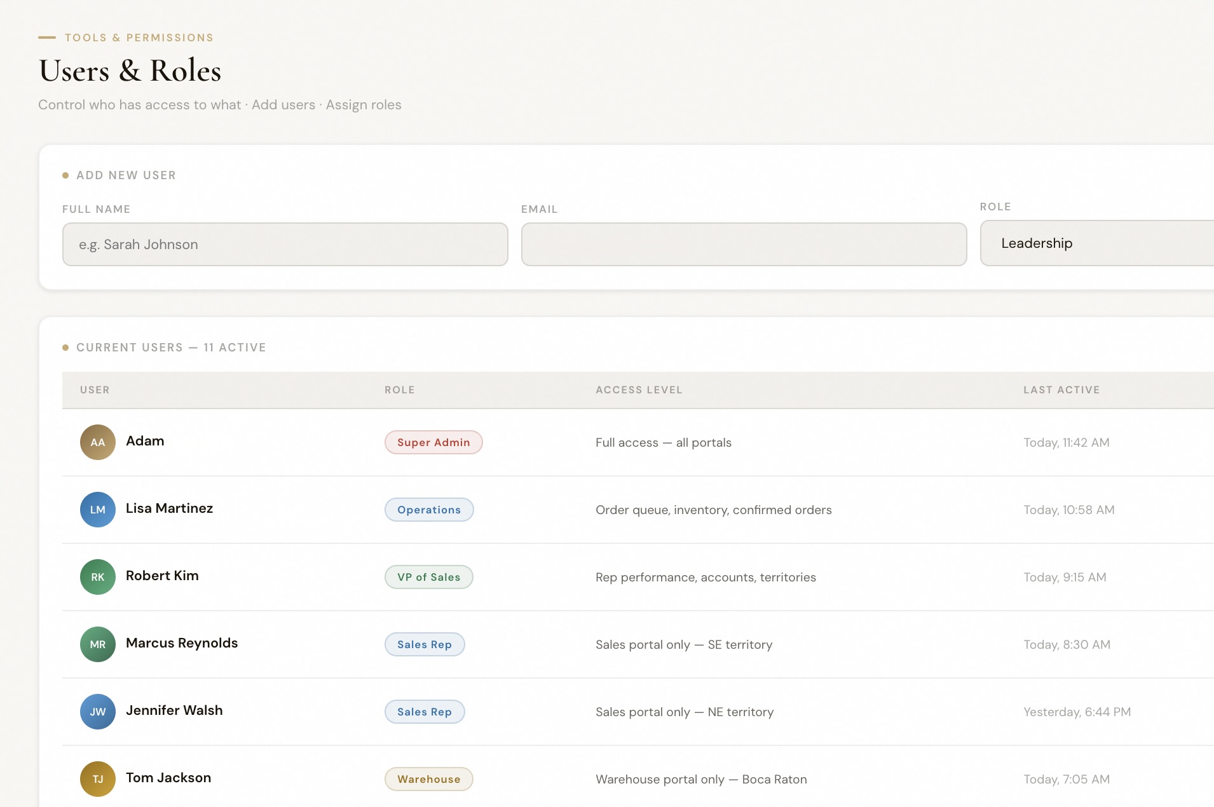Click 'Order queue, inventory, confirmed orders' cell
The image size is (1214, 807).
coord(714,510)
